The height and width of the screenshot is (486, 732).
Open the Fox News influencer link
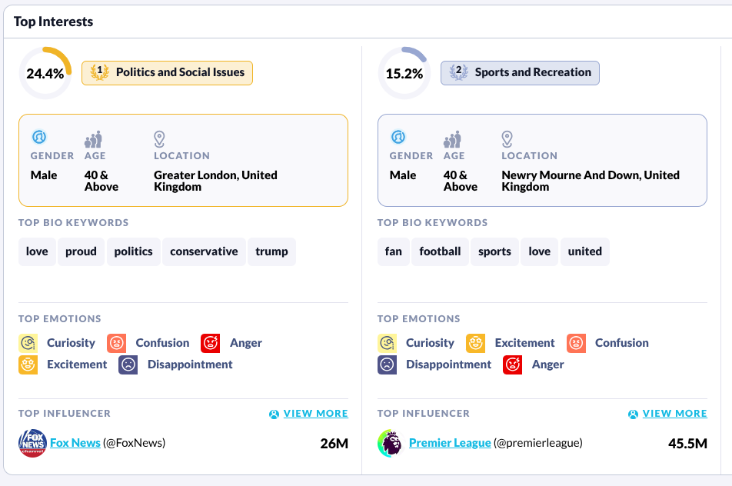[x=75, y=443]
